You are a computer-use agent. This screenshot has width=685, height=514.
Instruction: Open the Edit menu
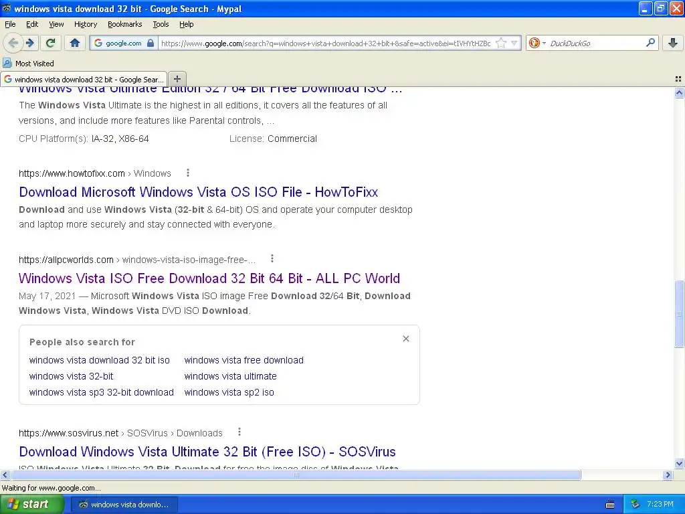click(x=32, y=24)
